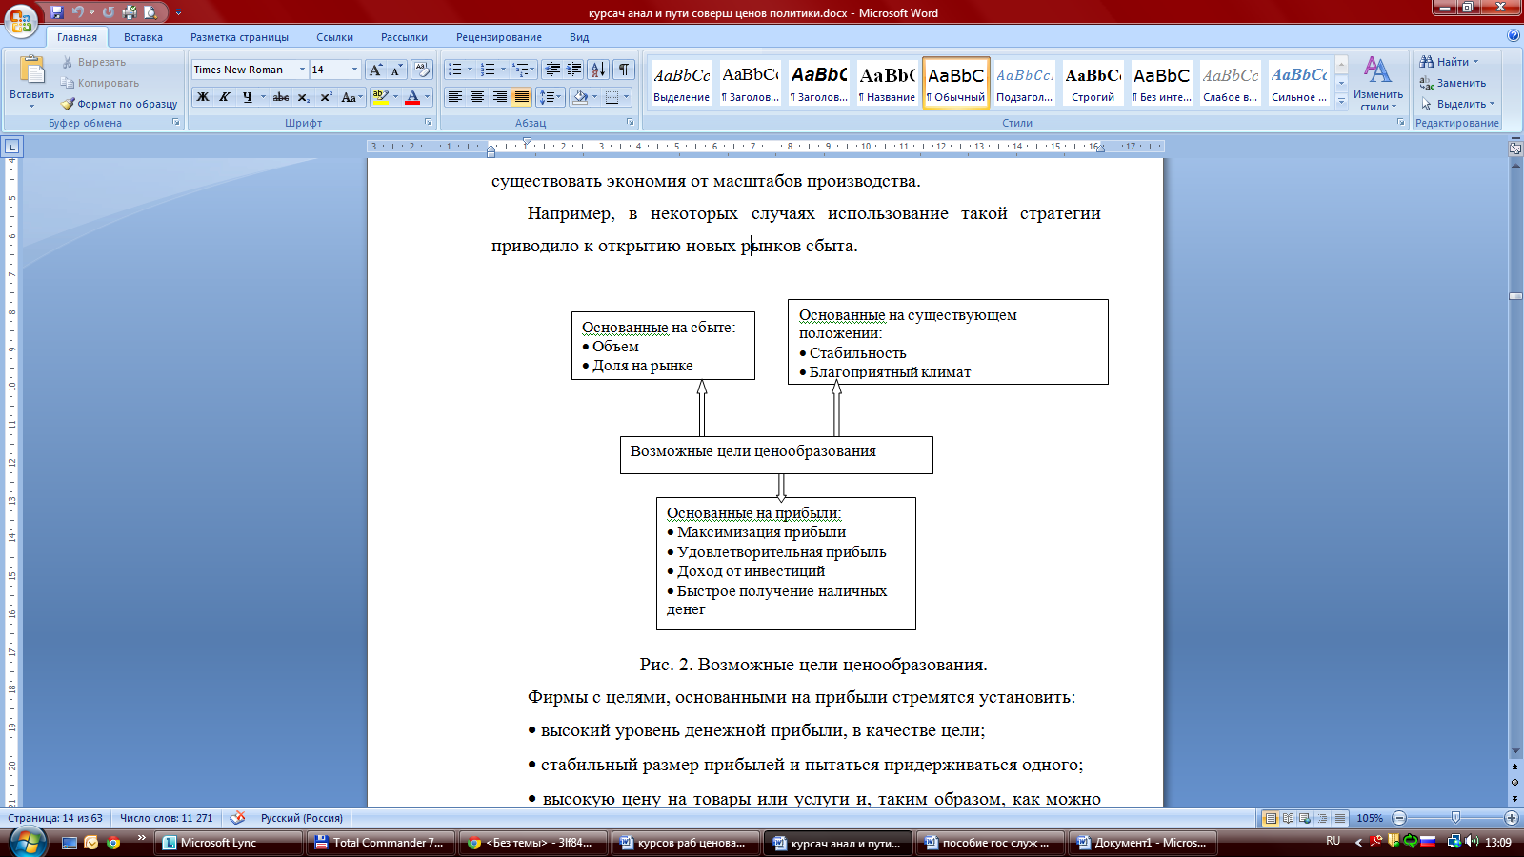
Task: Apply the Строгий style
Action: pos(1093,83)
